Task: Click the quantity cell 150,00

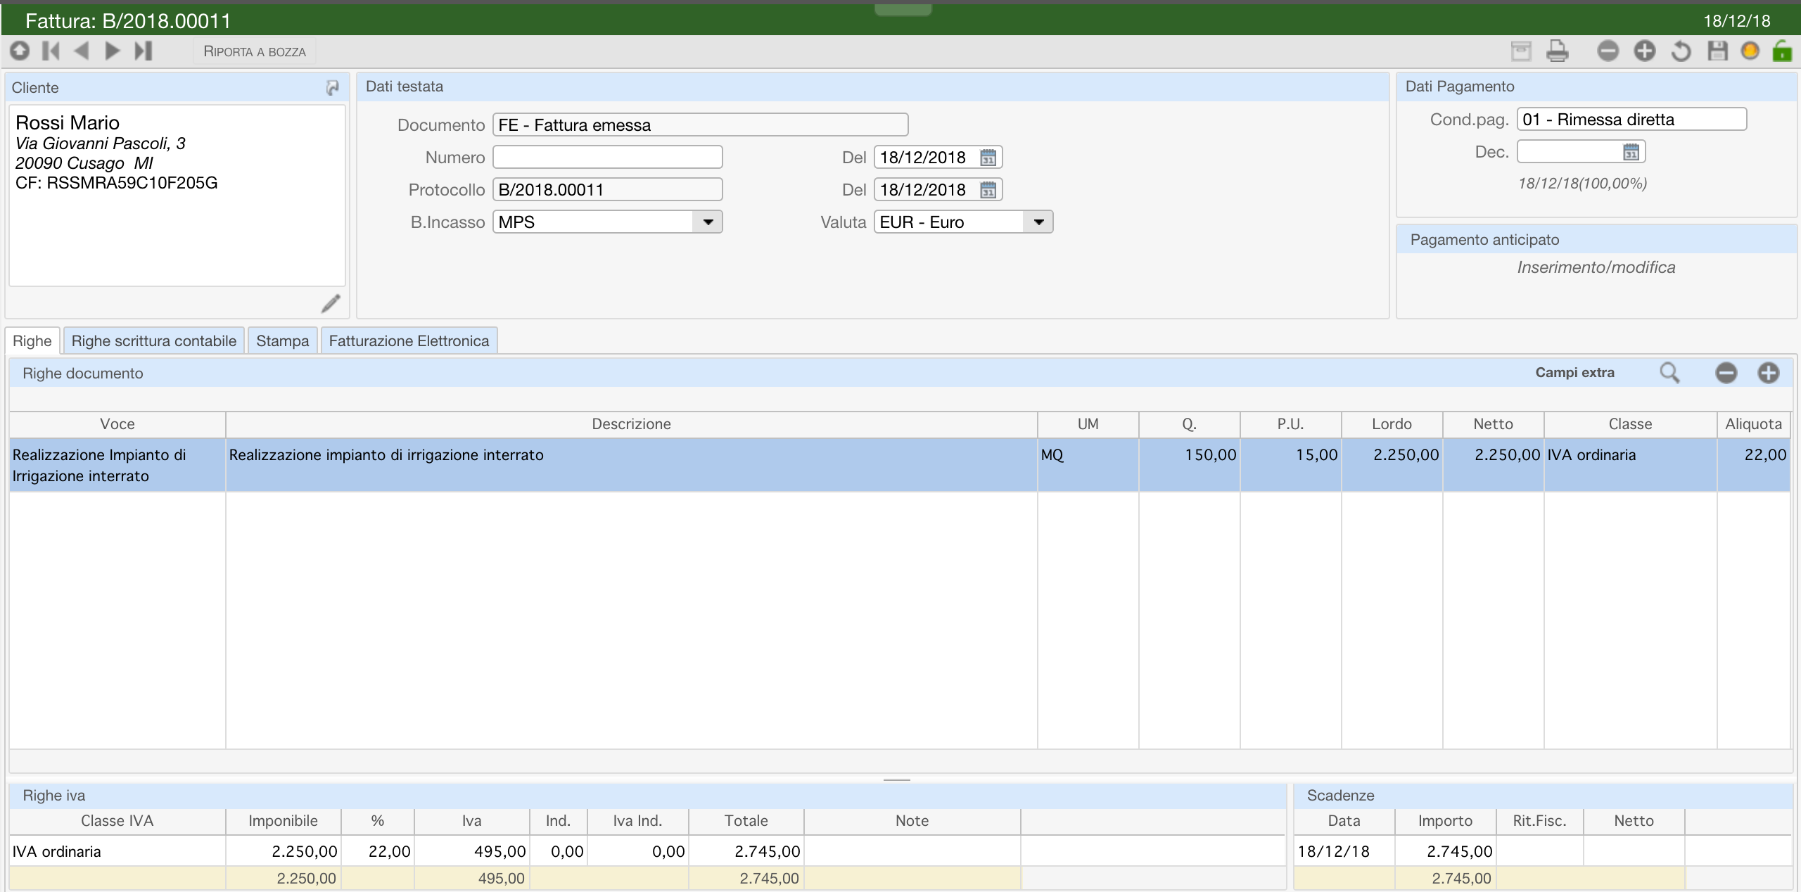Action: tap(1189, 465)
